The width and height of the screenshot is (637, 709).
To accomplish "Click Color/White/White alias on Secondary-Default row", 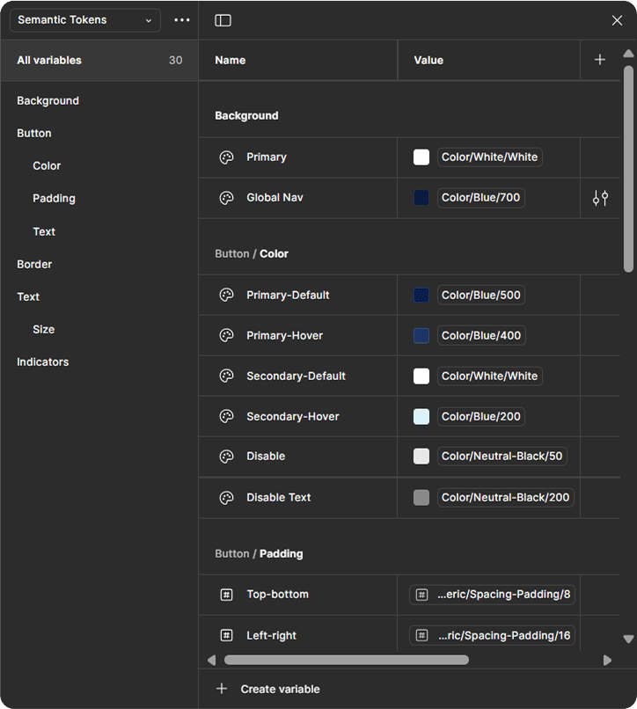I will 489,376.
